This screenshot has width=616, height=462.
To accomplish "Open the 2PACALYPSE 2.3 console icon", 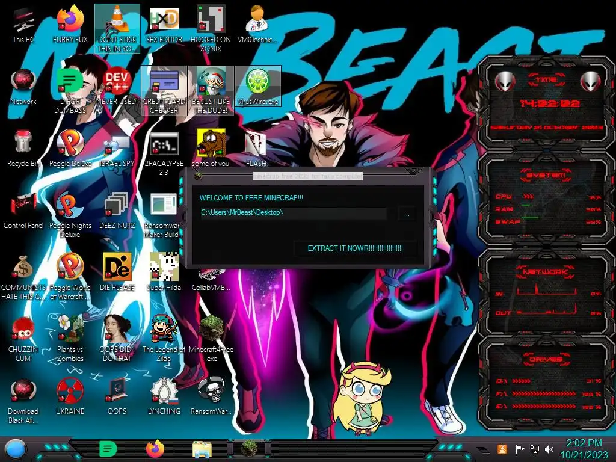I will coord(164,153).
